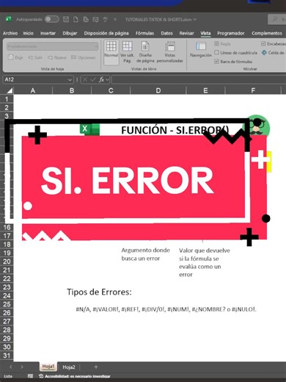The width and height of the screenshot is (286, 382).
Task: Click the third quick access toolbar icon
Action: [x=86, y=19]
